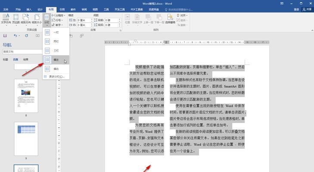Image resolution: width=314 pixels, height=172 pixels.
Task: Switch to the 引用 (References) ribbon tab
Action: (x=62, y=9)
